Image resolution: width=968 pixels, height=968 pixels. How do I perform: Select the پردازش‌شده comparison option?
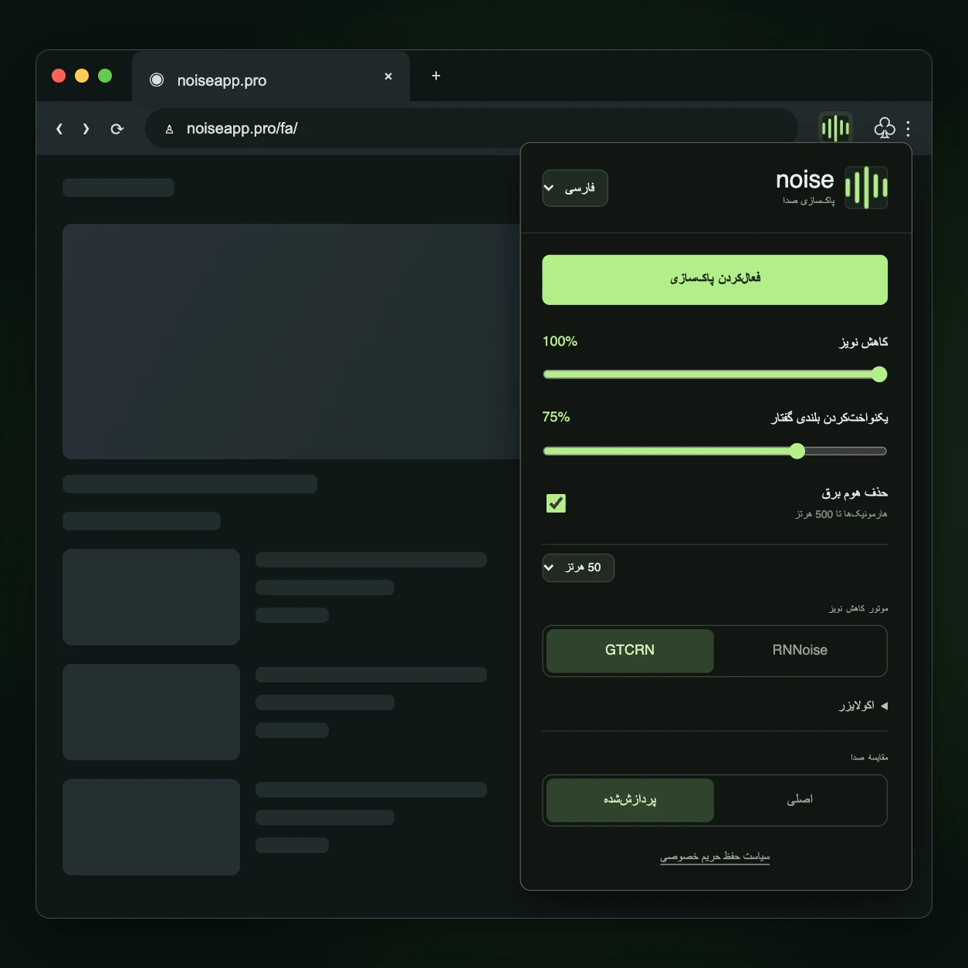click(630, 800)
